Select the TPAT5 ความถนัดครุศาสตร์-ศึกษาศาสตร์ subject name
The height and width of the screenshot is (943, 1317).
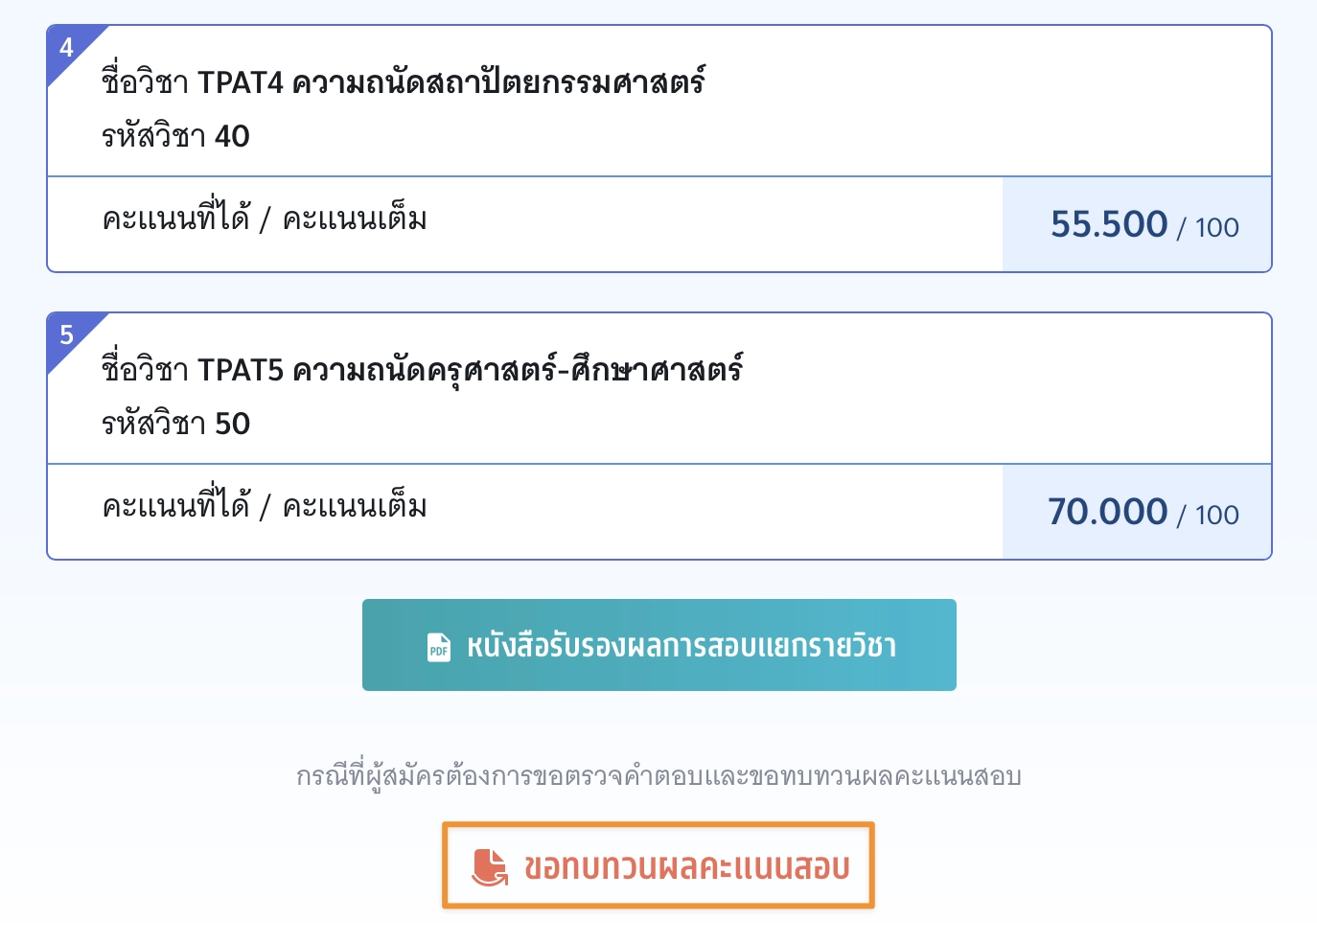pyautogui.click(x=470, y=370)
